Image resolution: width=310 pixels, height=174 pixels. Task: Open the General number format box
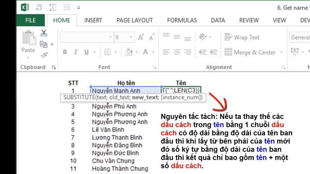300,37
